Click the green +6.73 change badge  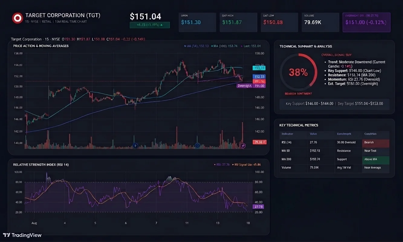pos(150,25)
